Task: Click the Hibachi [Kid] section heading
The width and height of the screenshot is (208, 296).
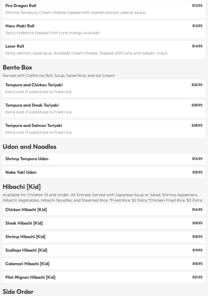Action: tap(22, 187)
